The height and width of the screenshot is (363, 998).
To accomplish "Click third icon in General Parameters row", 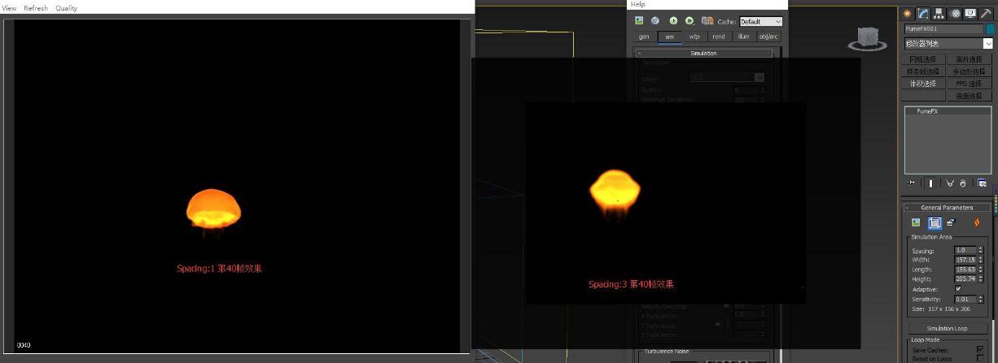I will 950,223.
